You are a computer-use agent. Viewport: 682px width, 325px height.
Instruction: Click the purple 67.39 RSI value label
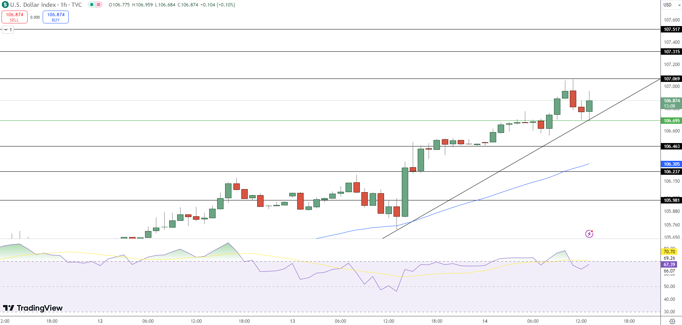point(669,265)
